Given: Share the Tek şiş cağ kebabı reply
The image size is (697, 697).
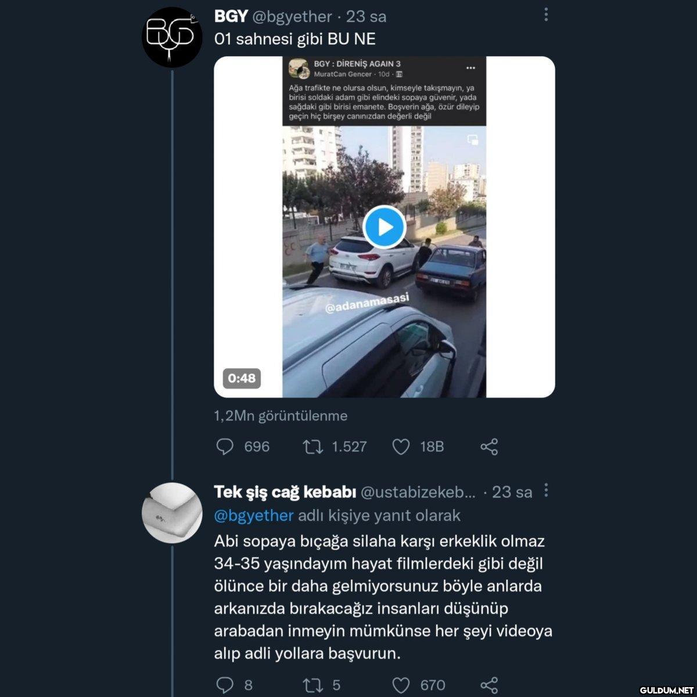Looking at the screenshot, I should click(489, 685).
